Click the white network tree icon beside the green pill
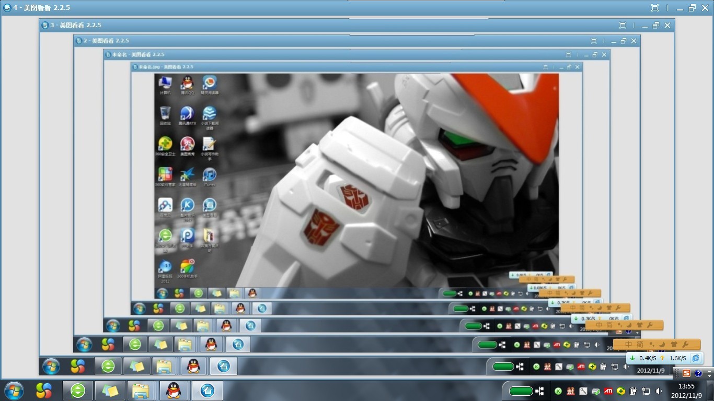The width and height of the screenshot is (714, 401). (x=539, y=391)
